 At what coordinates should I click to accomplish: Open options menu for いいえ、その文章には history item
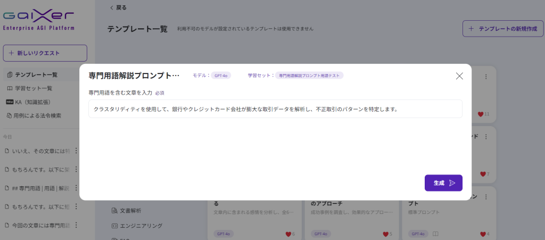tap(76, 152)
